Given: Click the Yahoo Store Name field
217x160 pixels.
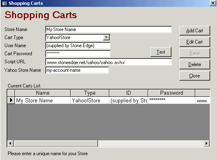Looking at the screenshot, I should tap(77, 70).
